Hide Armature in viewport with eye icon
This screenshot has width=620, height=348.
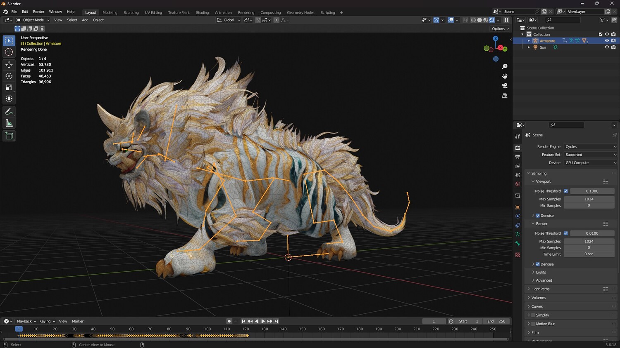tap(607, 41)
